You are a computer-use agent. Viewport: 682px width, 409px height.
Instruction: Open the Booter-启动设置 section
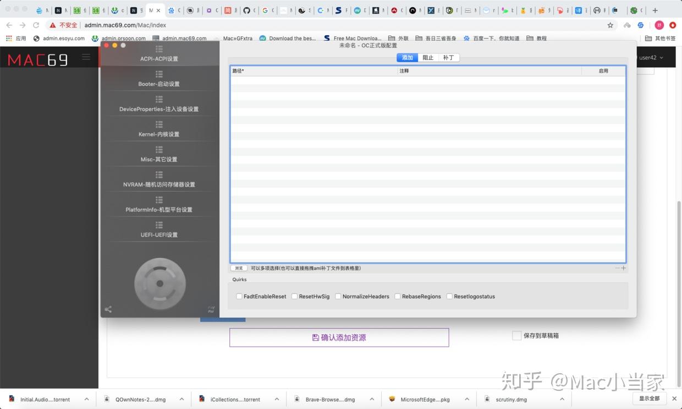click(159, 84)
